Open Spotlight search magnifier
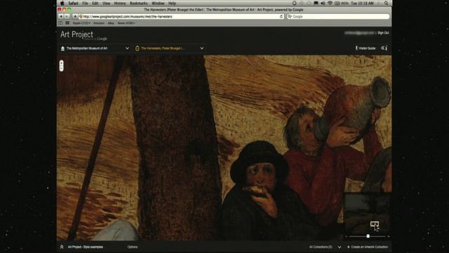Screen dimensions: 449x253 [386, 3]
